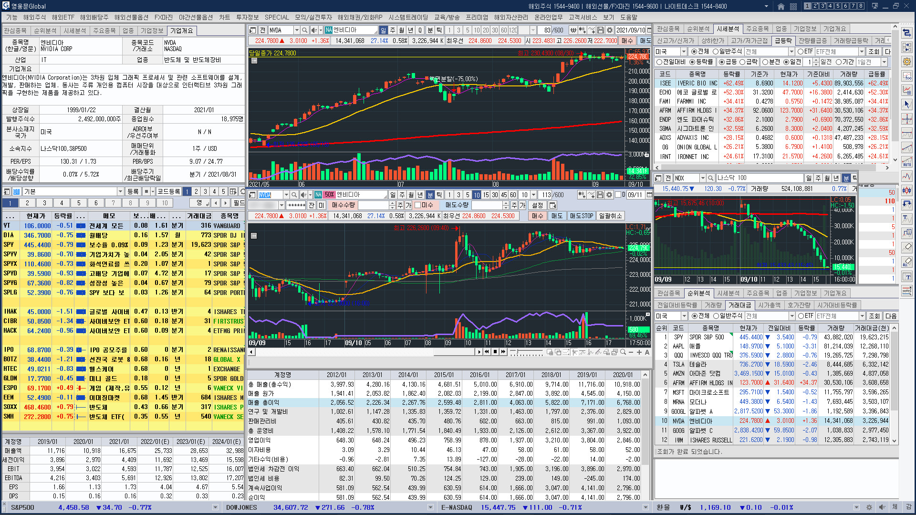The height and width of the screenshot is (515, 916).
Task: Open the S&P500 ticker dropdown in status bar
Action: [215, 508]
